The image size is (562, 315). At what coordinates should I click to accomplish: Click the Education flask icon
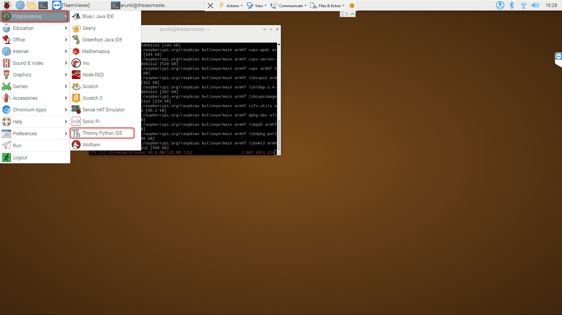7,28
